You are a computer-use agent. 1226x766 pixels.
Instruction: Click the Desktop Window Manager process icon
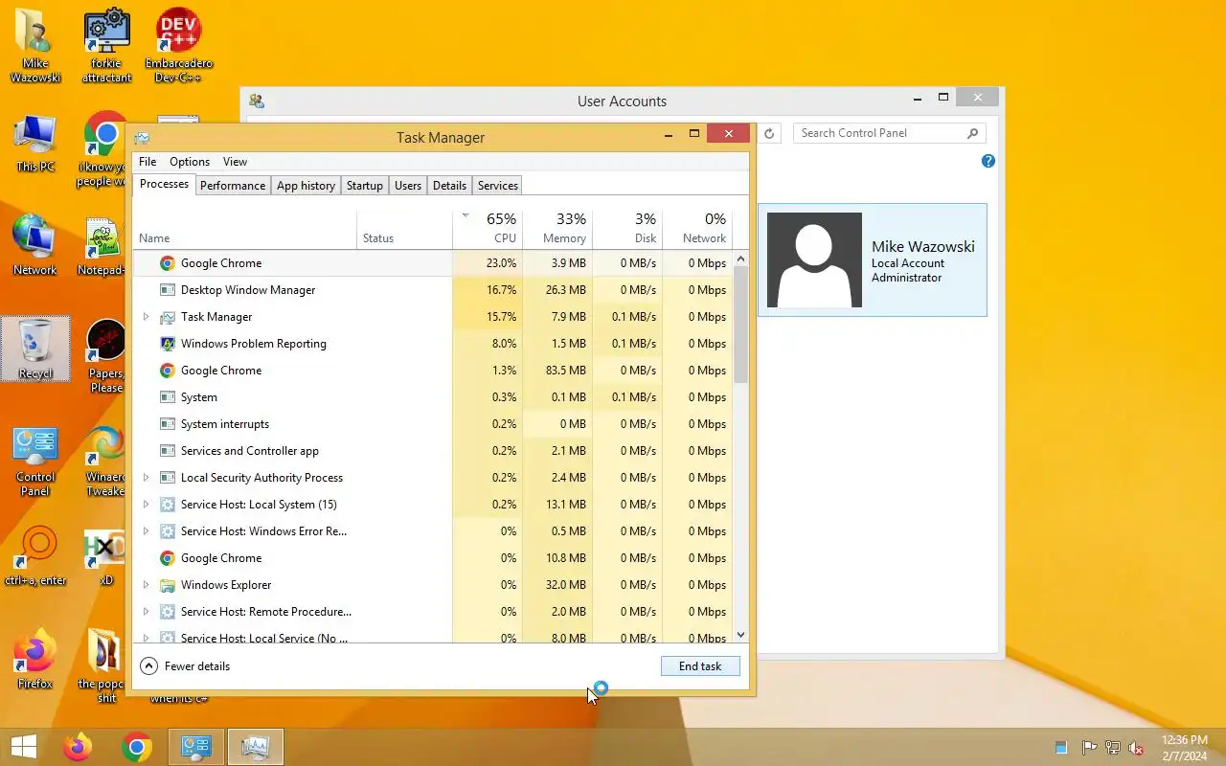(x=168, y=290)
